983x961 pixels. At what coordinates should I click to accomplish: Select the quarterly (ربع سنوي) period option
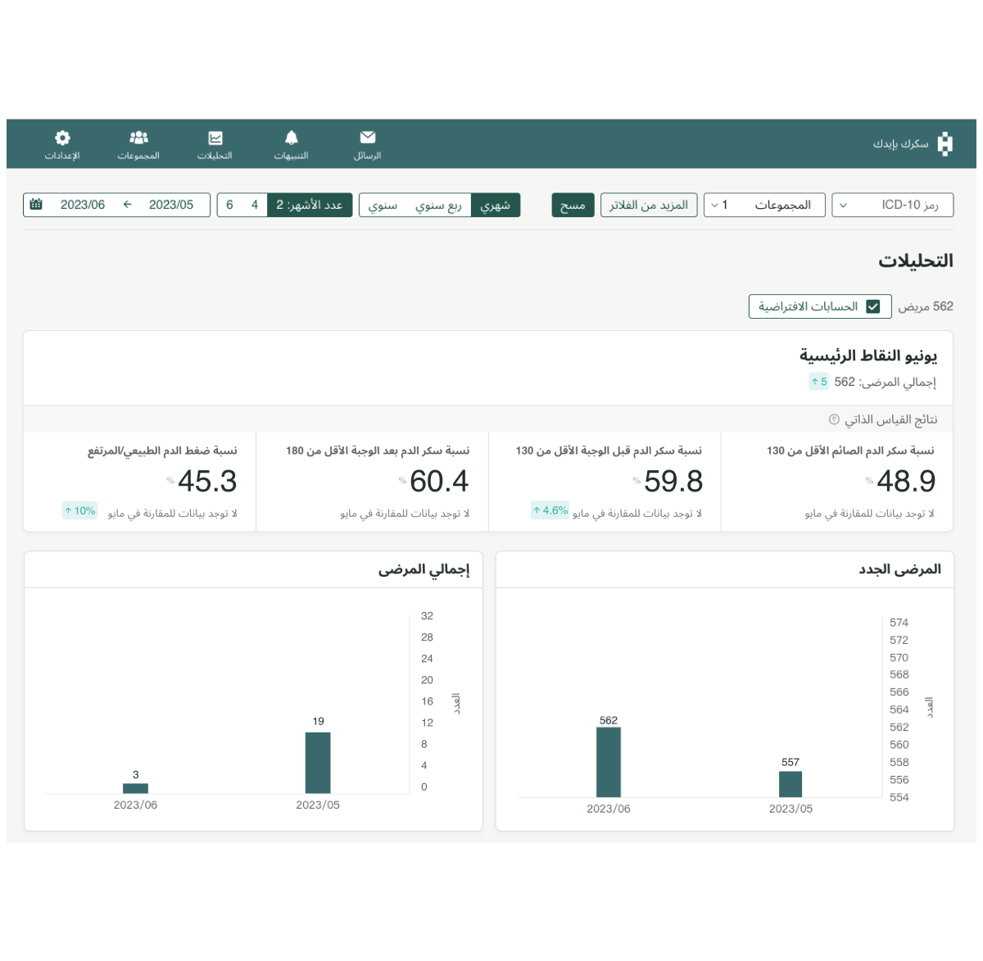(438, 205)
